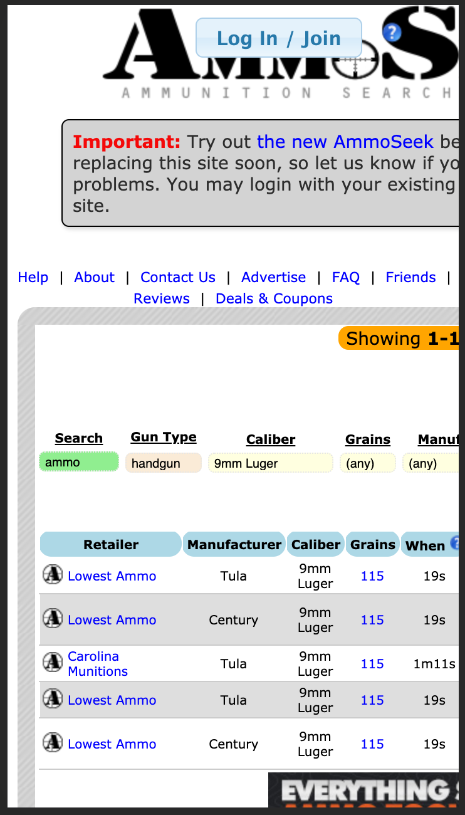Go to the About page

[95, 277]
